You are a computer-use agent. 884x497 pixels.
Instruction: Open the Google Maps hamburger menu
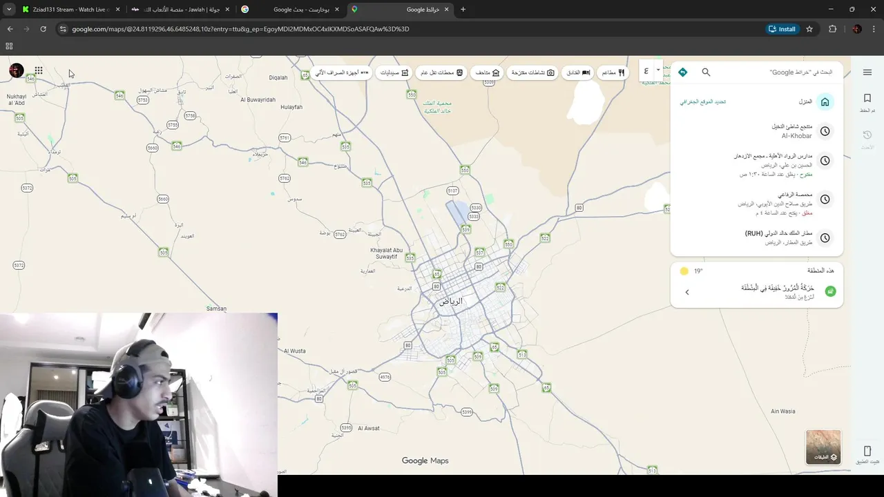(x=867, y=72)
